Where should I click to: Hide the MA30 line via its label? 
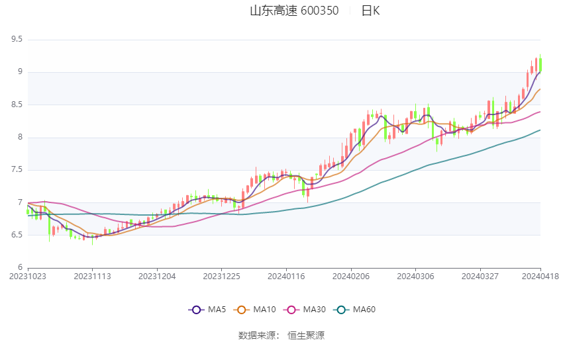(314, 310)
